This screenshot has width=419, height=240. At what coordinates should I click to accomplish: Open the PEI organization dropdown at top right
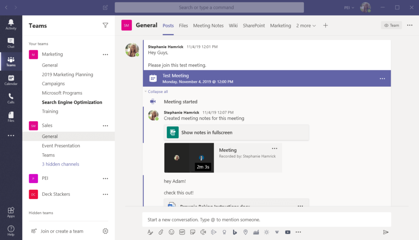coord(349,8)
